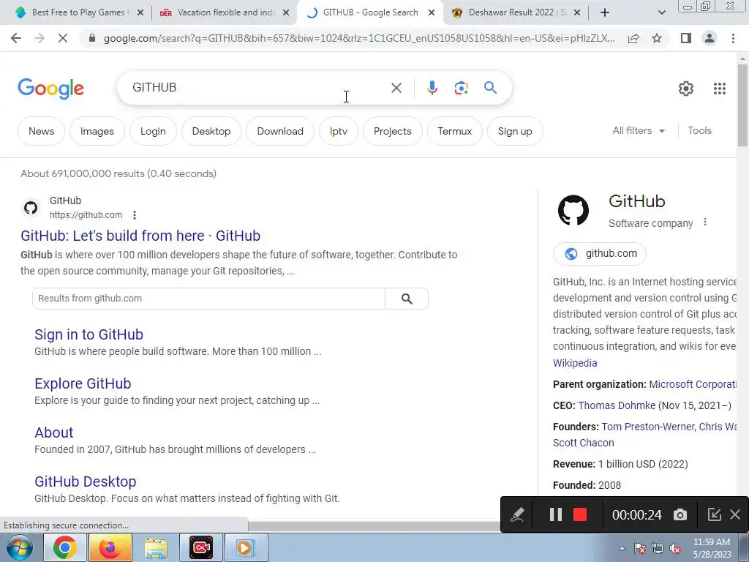Switch to Deshawar Result 2022 tab
Screen dimensions: 749x562
[514, 12]
